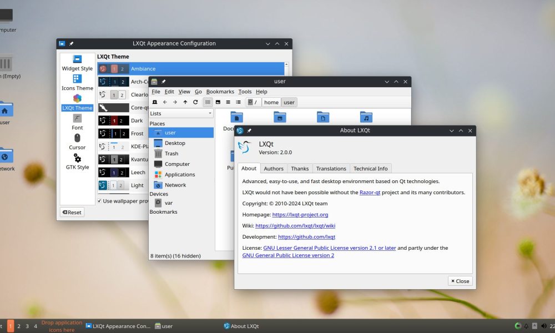Switch file manager to detailed list view
Viewport: 555px width, 333px height.
coord(238,102)
